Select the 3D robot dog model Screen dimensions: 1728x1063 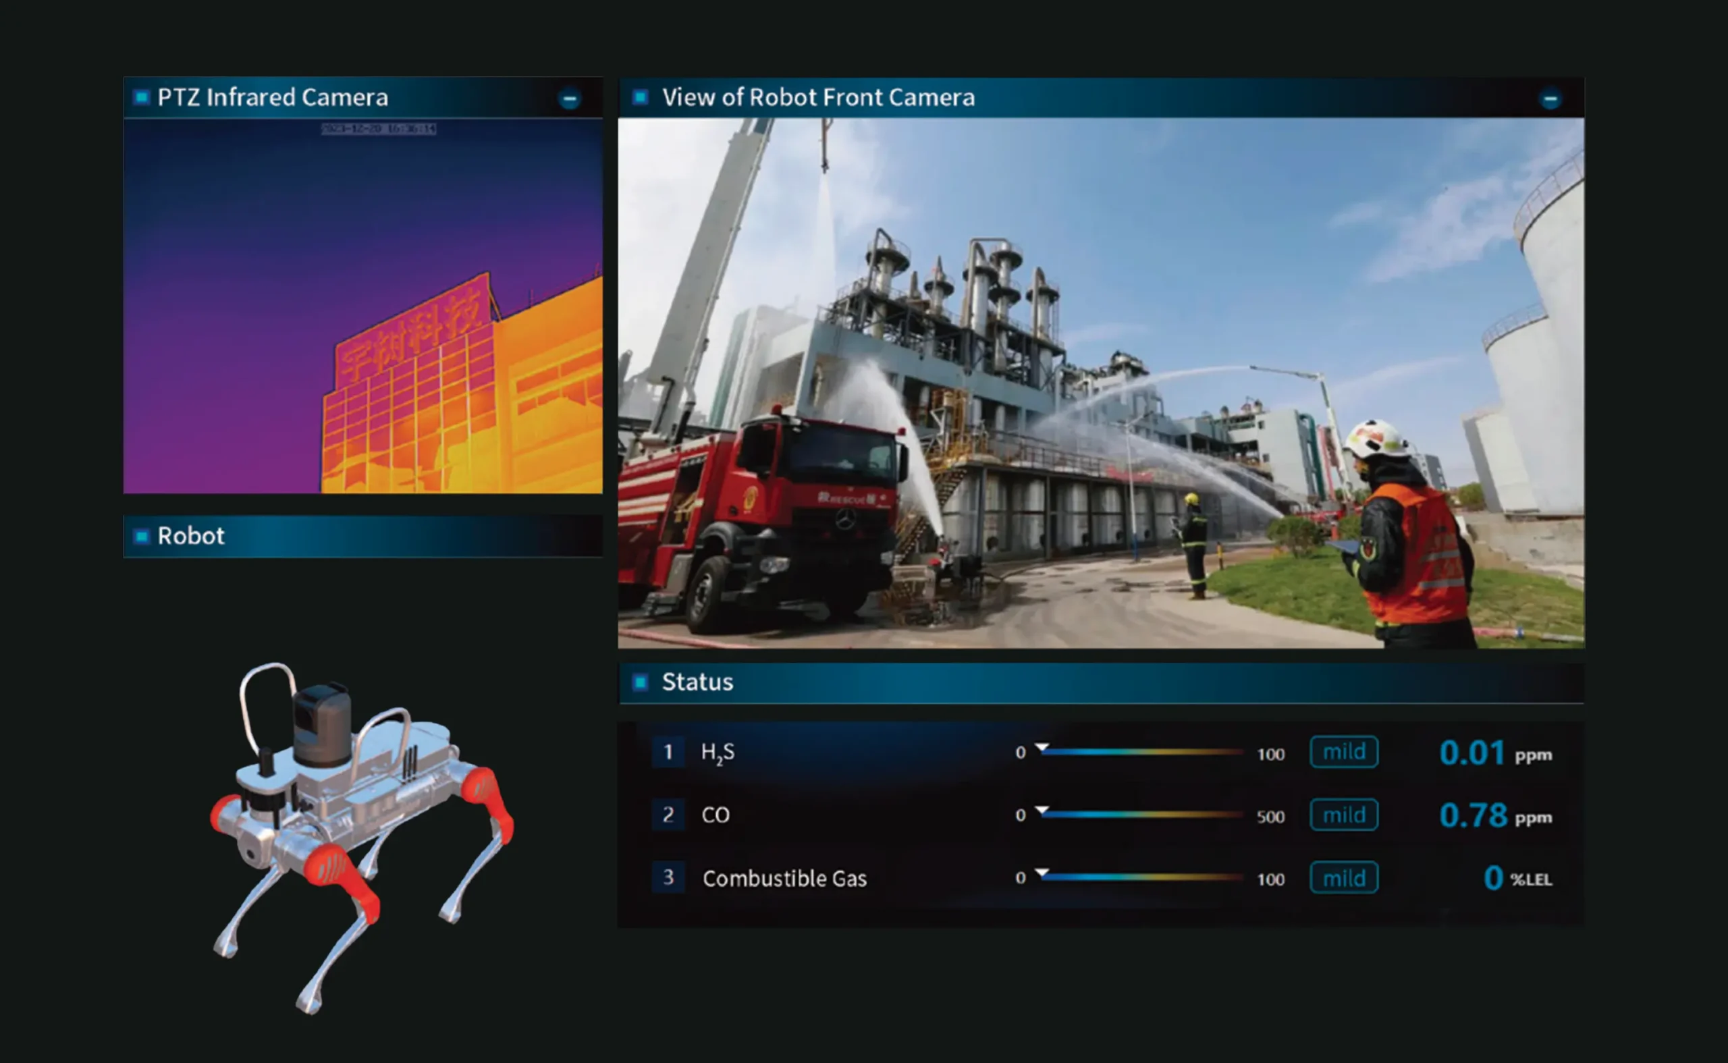(362, 837)
